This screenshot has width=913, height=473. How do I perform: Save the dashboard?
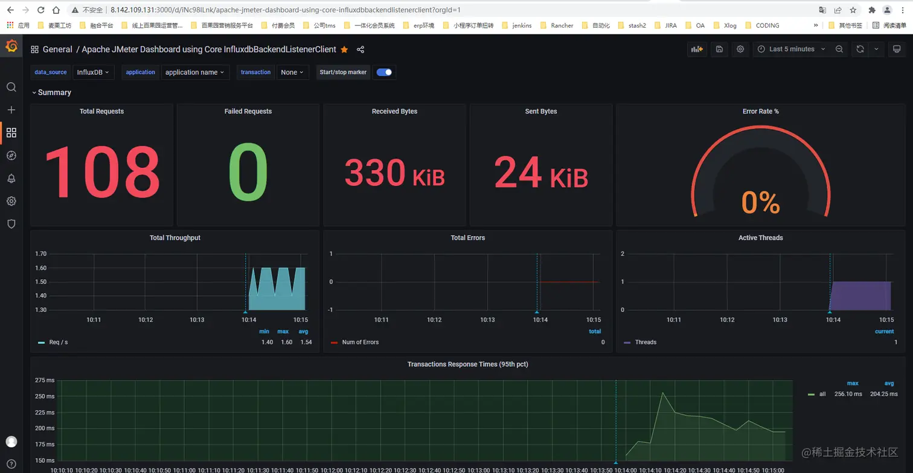(x=719, y=49)
